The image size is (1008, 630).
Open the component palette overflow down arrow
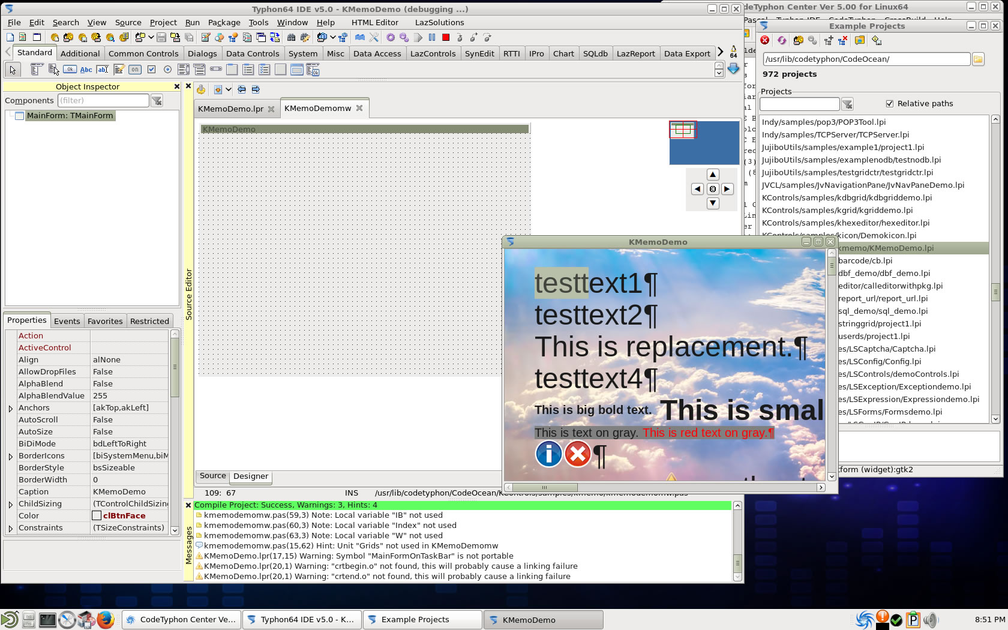[x=733, y=69]
